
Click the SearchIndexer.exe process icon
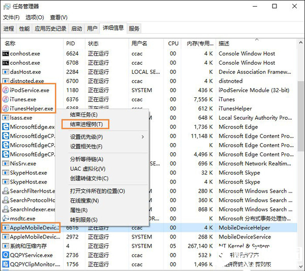coord(6,209)
